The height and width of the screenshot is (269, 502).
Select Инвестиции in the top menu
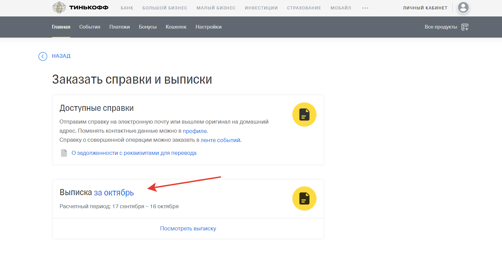pyautogui.click(x=261, y=8)
